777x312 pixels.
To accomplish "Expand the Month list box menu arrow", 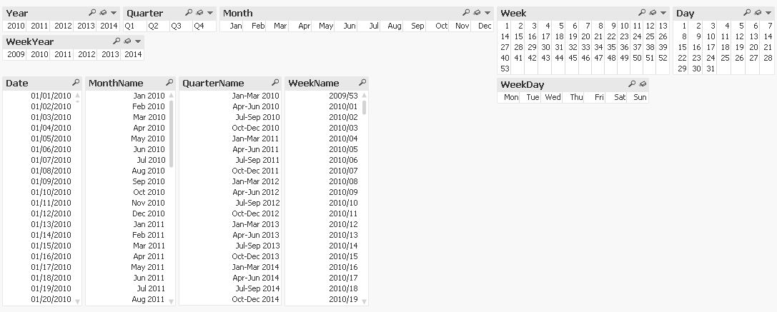I will (x=488, y=13).
